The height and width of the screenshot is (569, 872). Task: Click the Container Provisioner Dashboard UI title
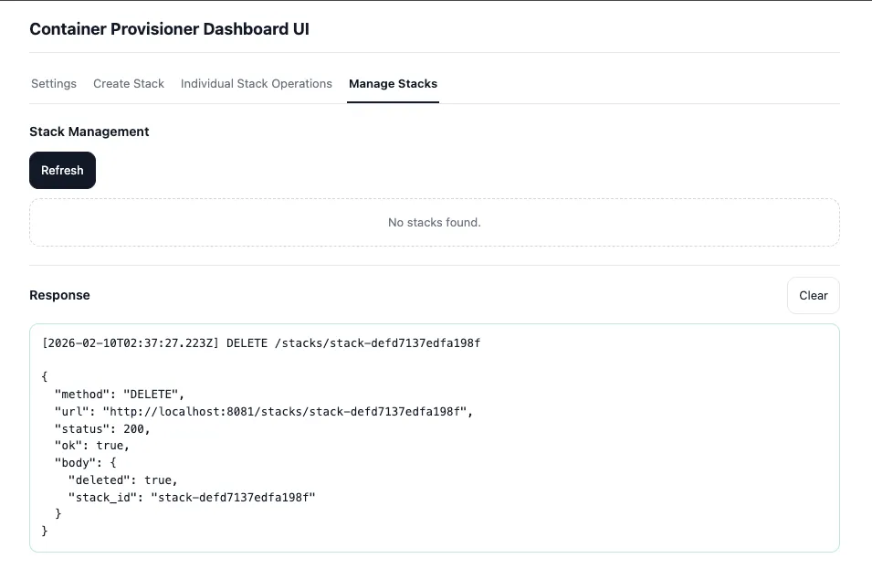pyautogui.click(x=169, y=28)
